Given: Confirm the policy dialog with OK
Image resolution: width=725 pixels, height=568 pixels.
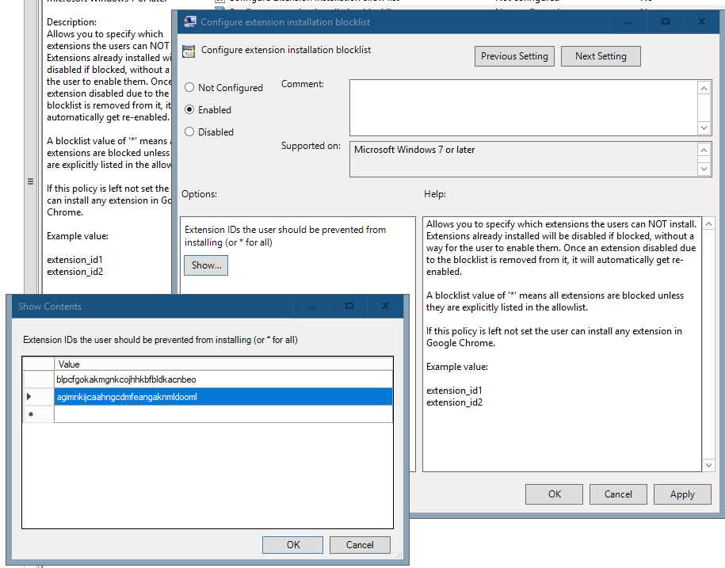Looking at the screenshot, I should [554, 494].
